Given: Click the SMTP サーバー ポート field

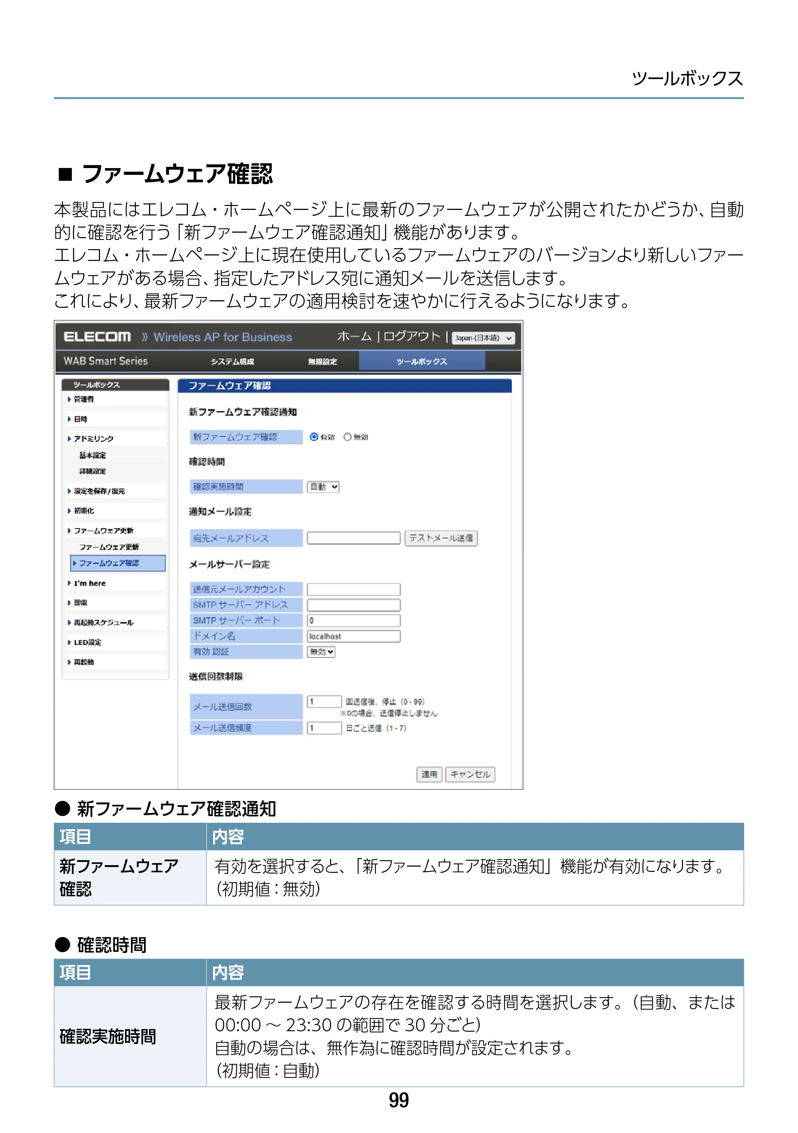Looking at the screenshot, I should click(x=353, y=621).
